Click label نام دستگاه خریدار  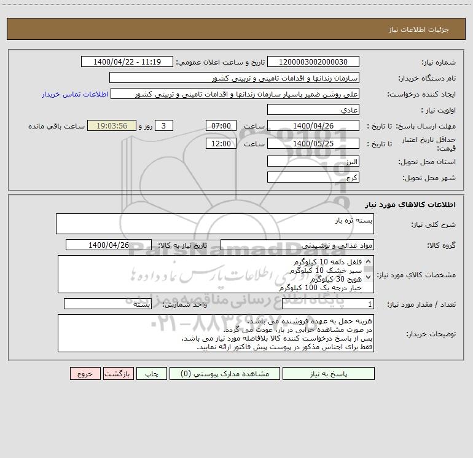427,78
